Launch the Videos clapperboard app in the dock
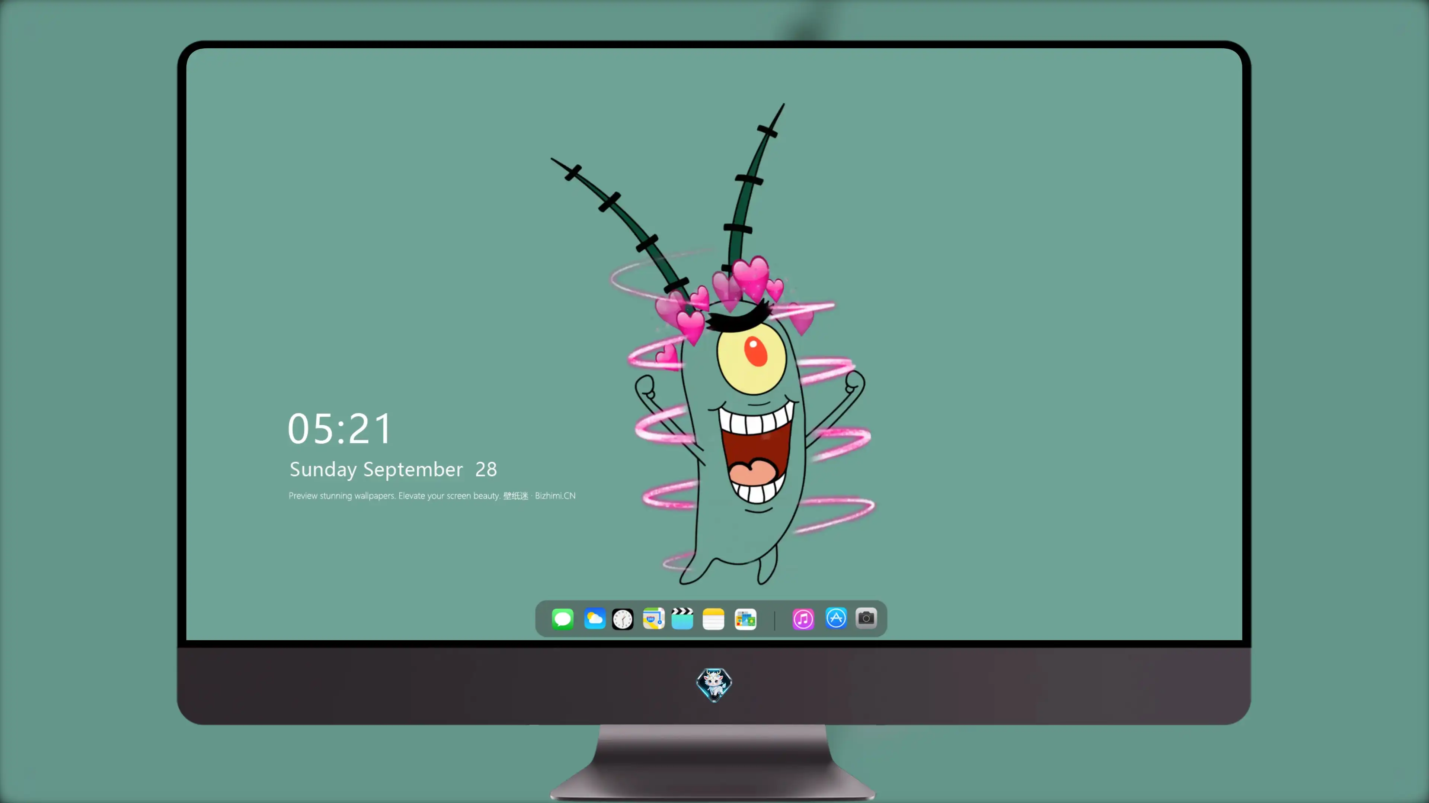 682,619
